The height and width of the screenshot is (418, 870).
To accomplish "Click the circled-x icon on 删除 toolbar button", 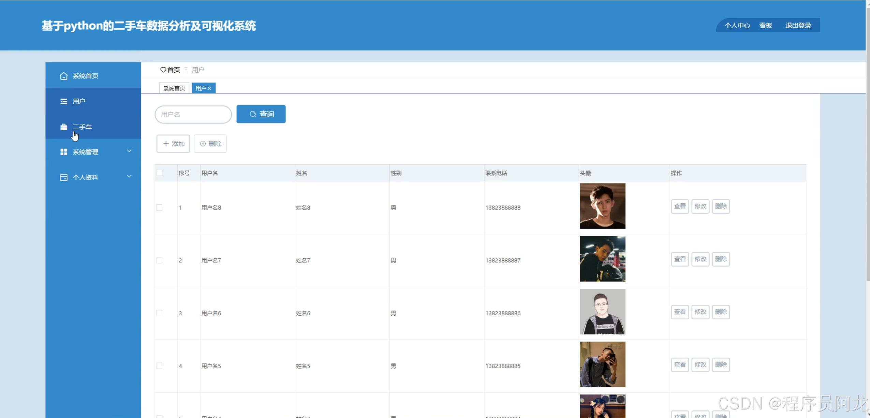I will 203,144.
